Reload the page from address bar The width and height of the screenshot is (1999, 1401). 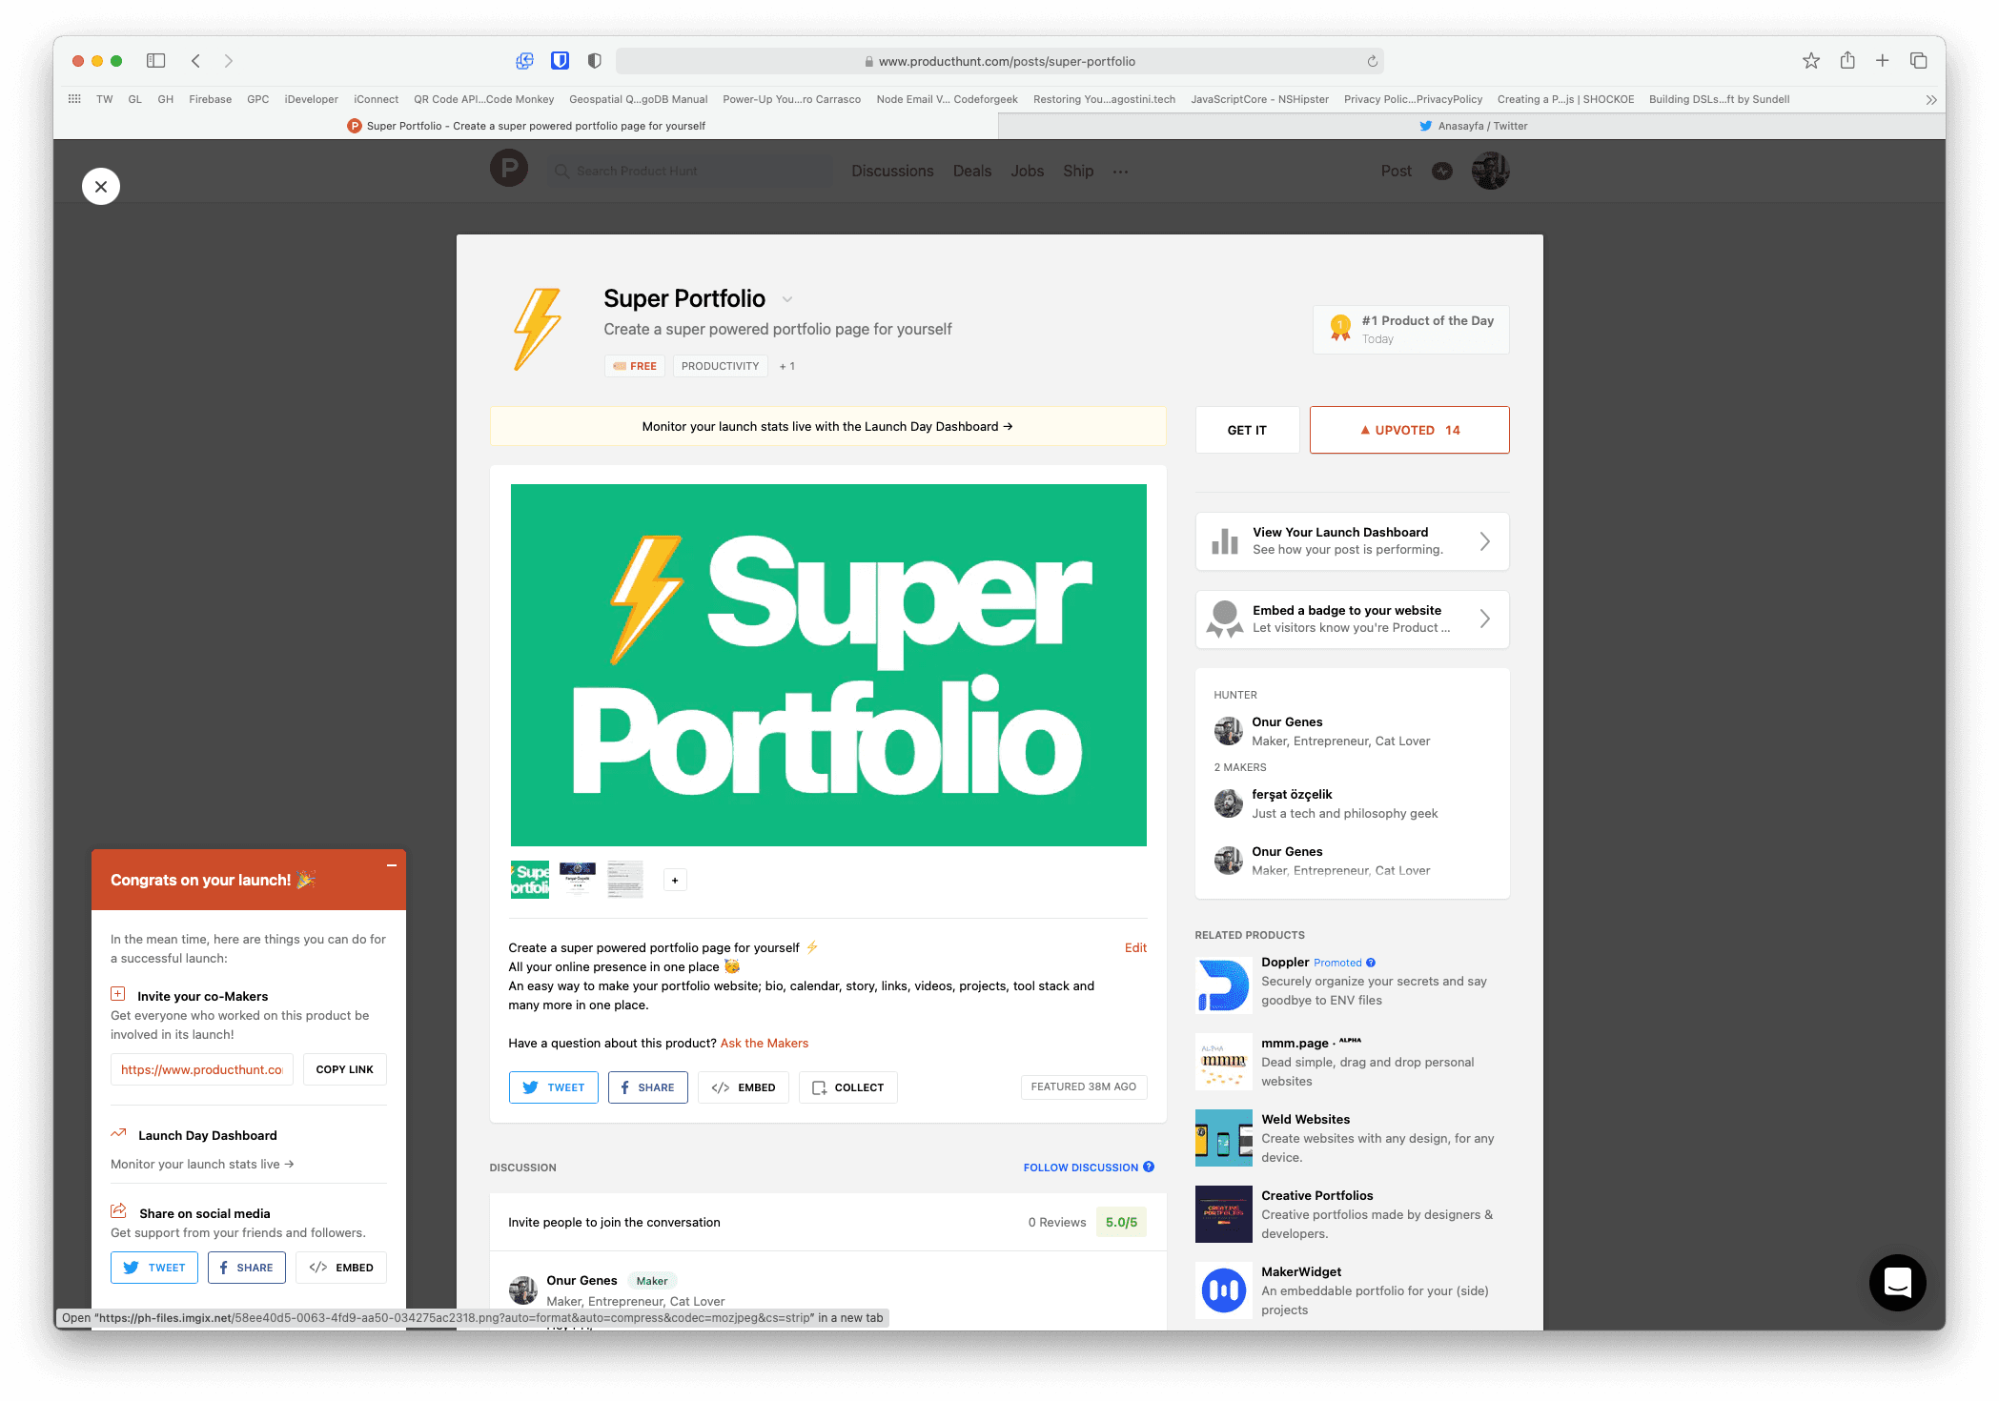pos(1372,61)
